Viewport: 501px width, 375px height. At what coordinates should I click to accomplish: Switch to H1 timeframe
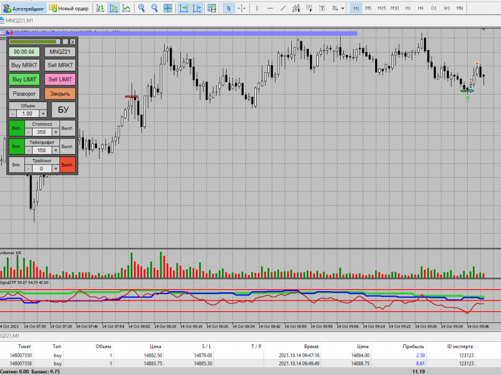tap(408, 8)
